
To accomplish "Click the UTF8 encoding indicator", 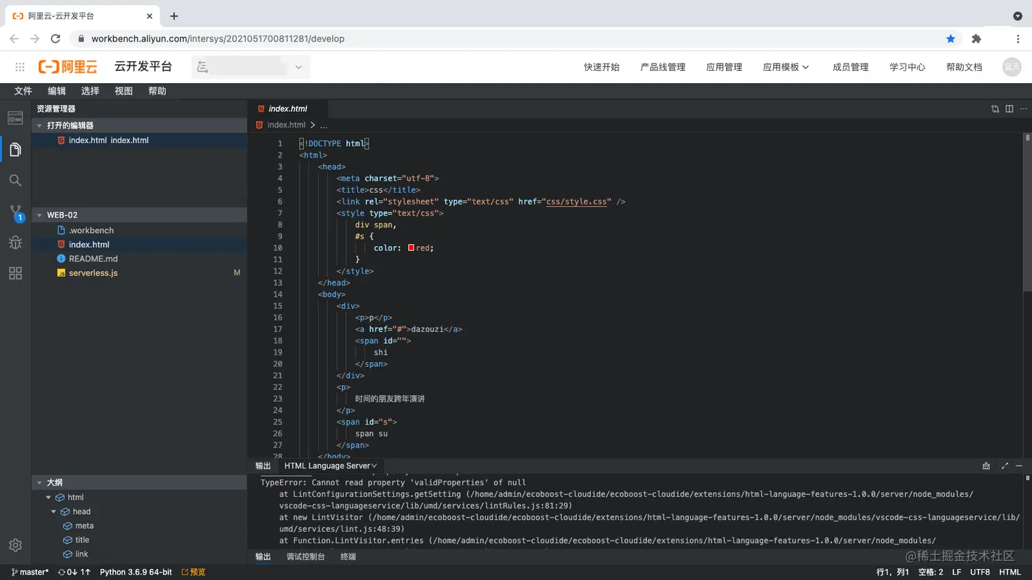I will click(979, 573).
